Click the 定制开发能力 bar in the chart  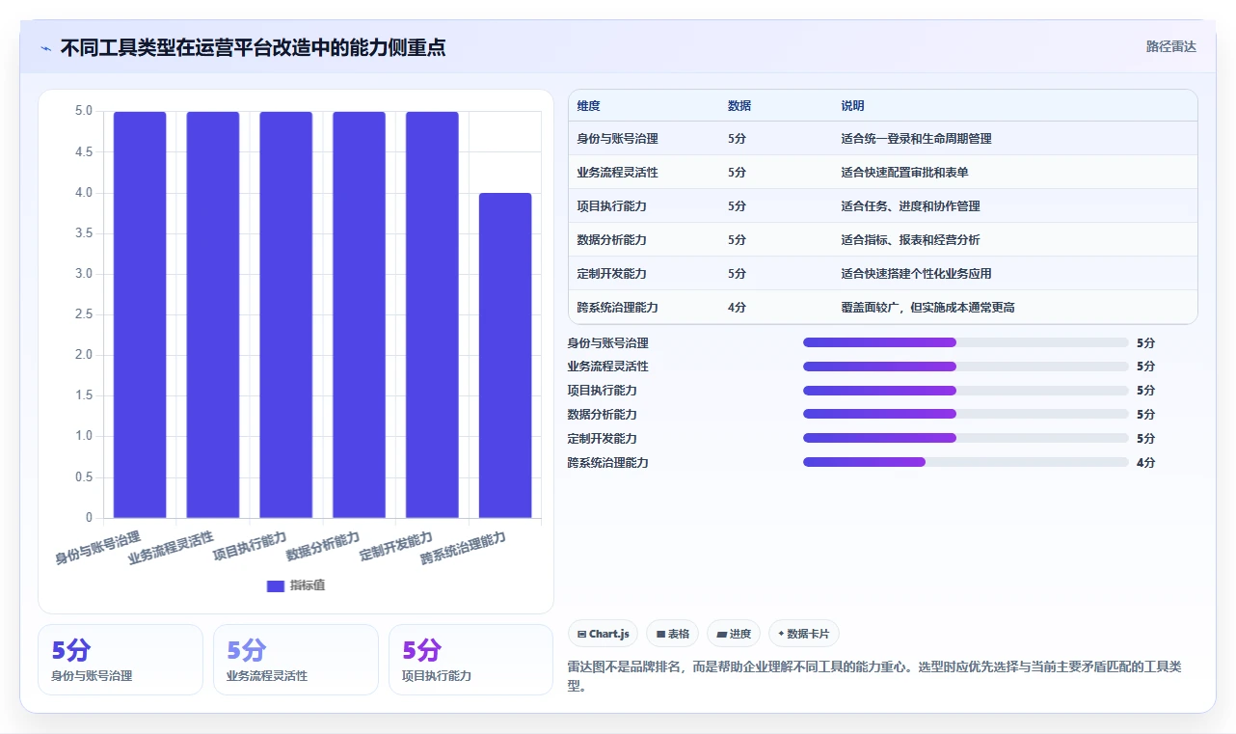[x=432, y=314]
